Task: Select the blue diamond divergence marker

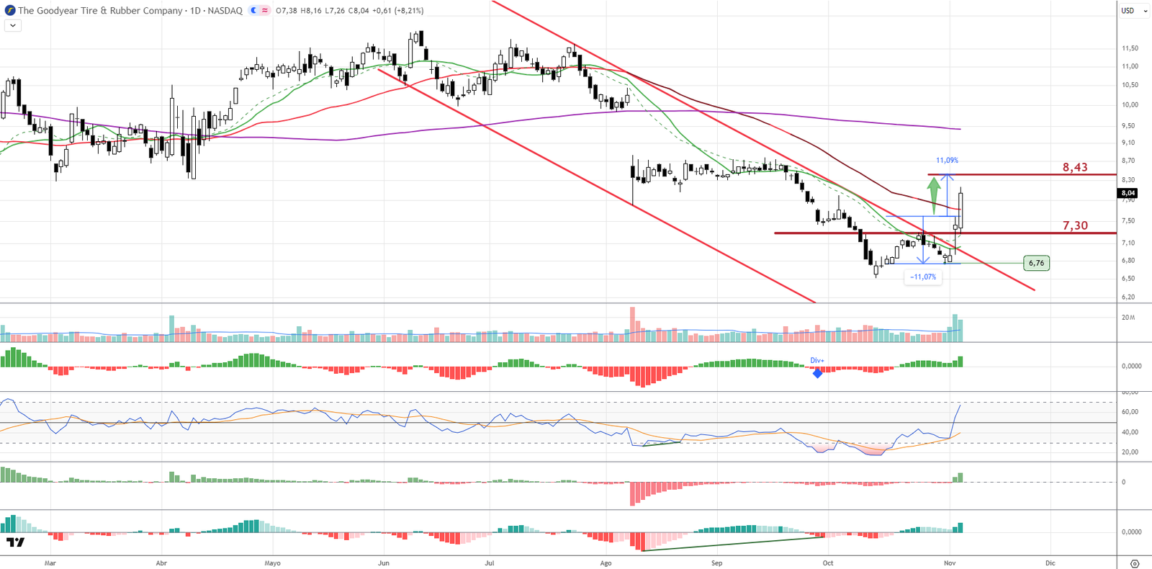Action: (x=817, y=373)
